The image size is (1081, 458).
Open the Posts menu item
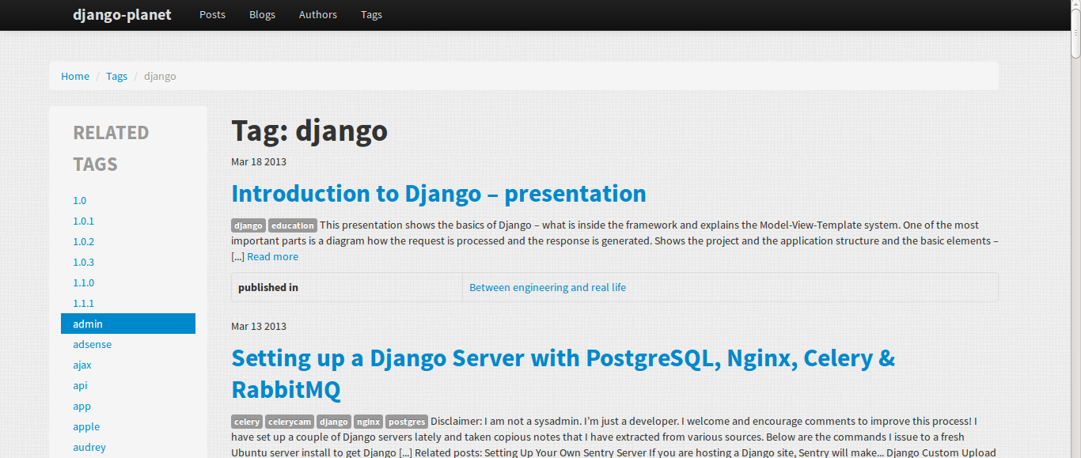pyautogui.click(x=212, y=14)
